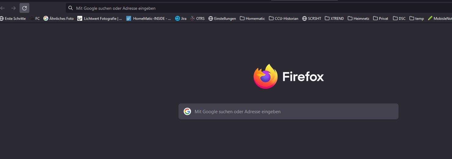This screenshot has height=159, width=452.
Task: Open the MobisleNote bookmark
Action: pos(440,18)
